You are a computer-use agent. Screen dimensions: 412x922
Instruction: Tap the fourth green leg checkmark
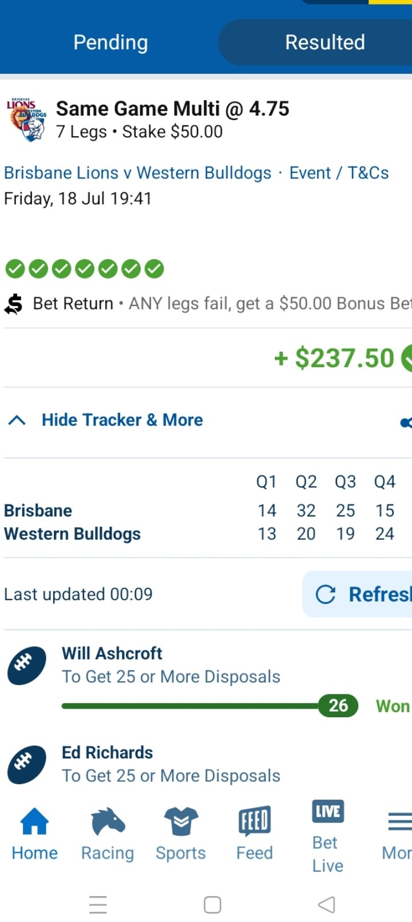(x=85, y=269)
